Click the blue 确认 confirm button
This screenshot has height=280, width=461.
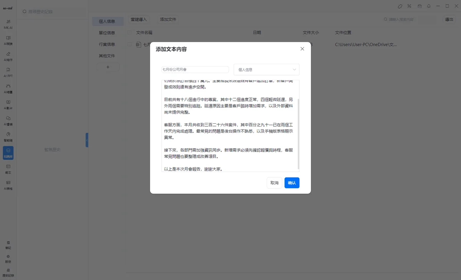click(x=292, y=183)
